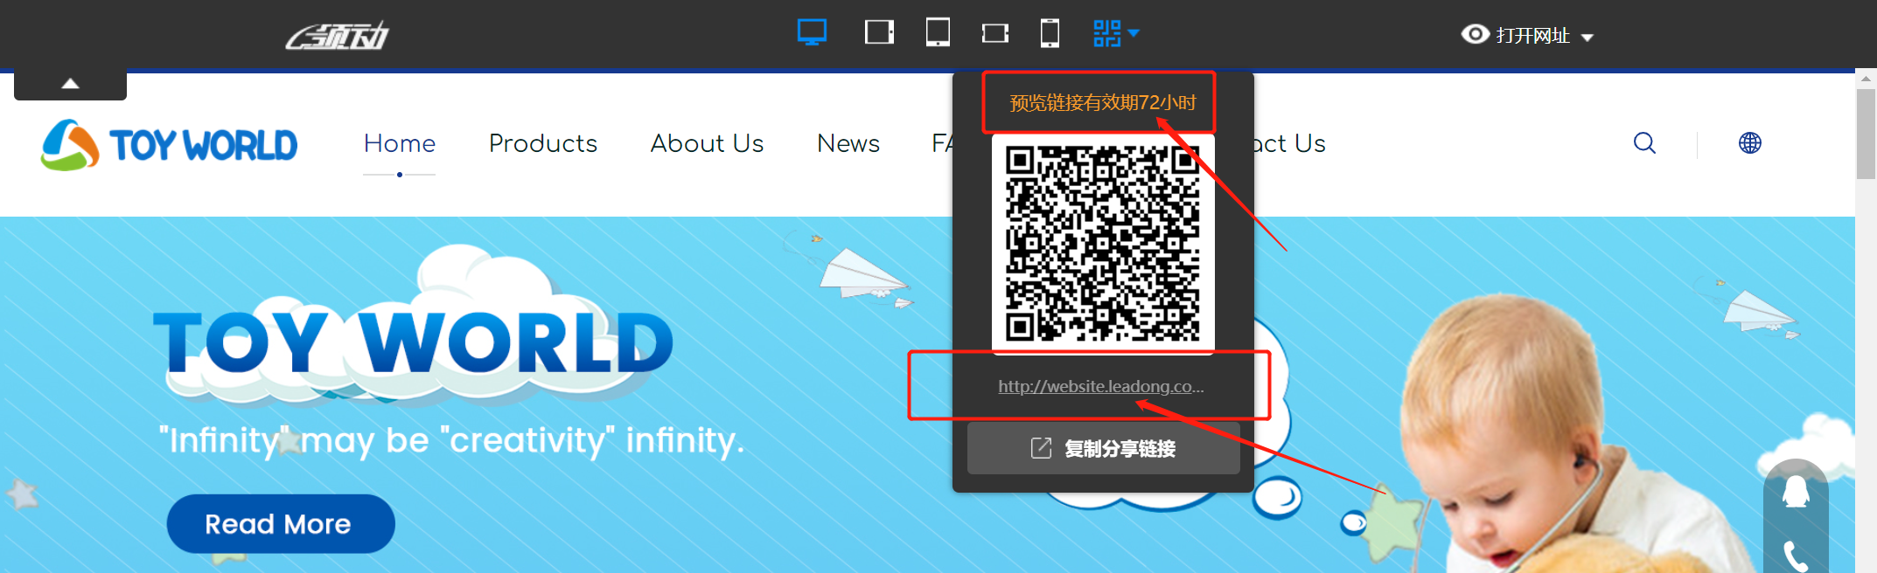1877x573 pixels.
Task: Click the Read More button
Action: 280,524
